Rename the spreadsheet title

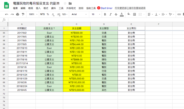pos(36,3)
